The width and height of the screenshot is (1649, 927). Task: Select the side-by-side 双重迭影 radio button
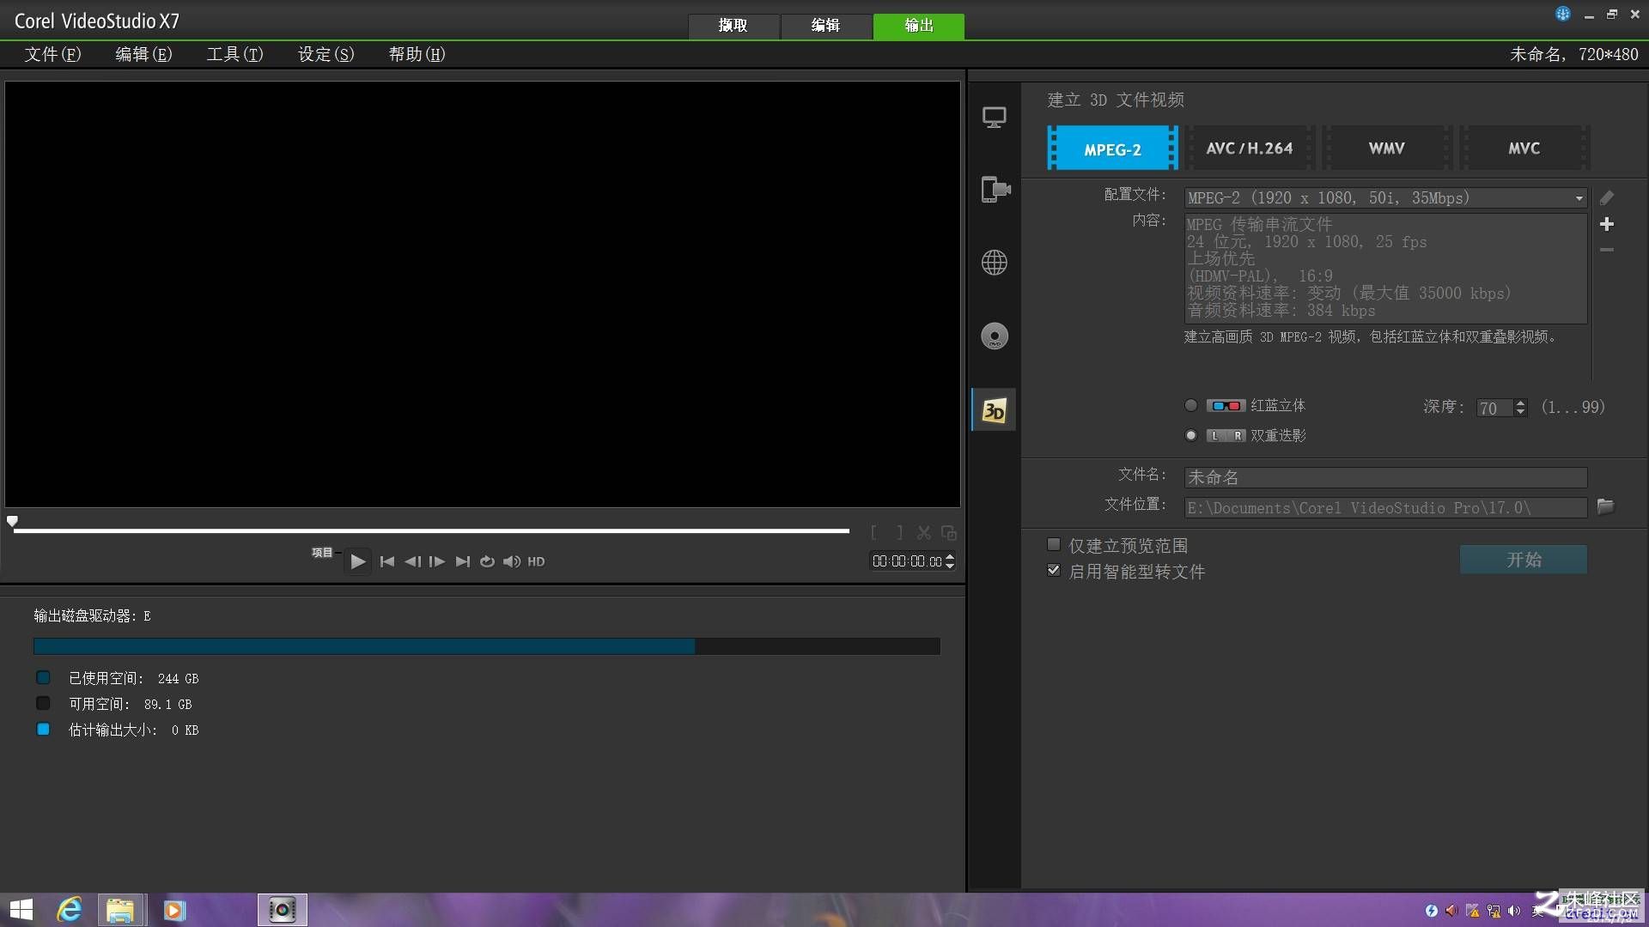tap(1190, 436)
